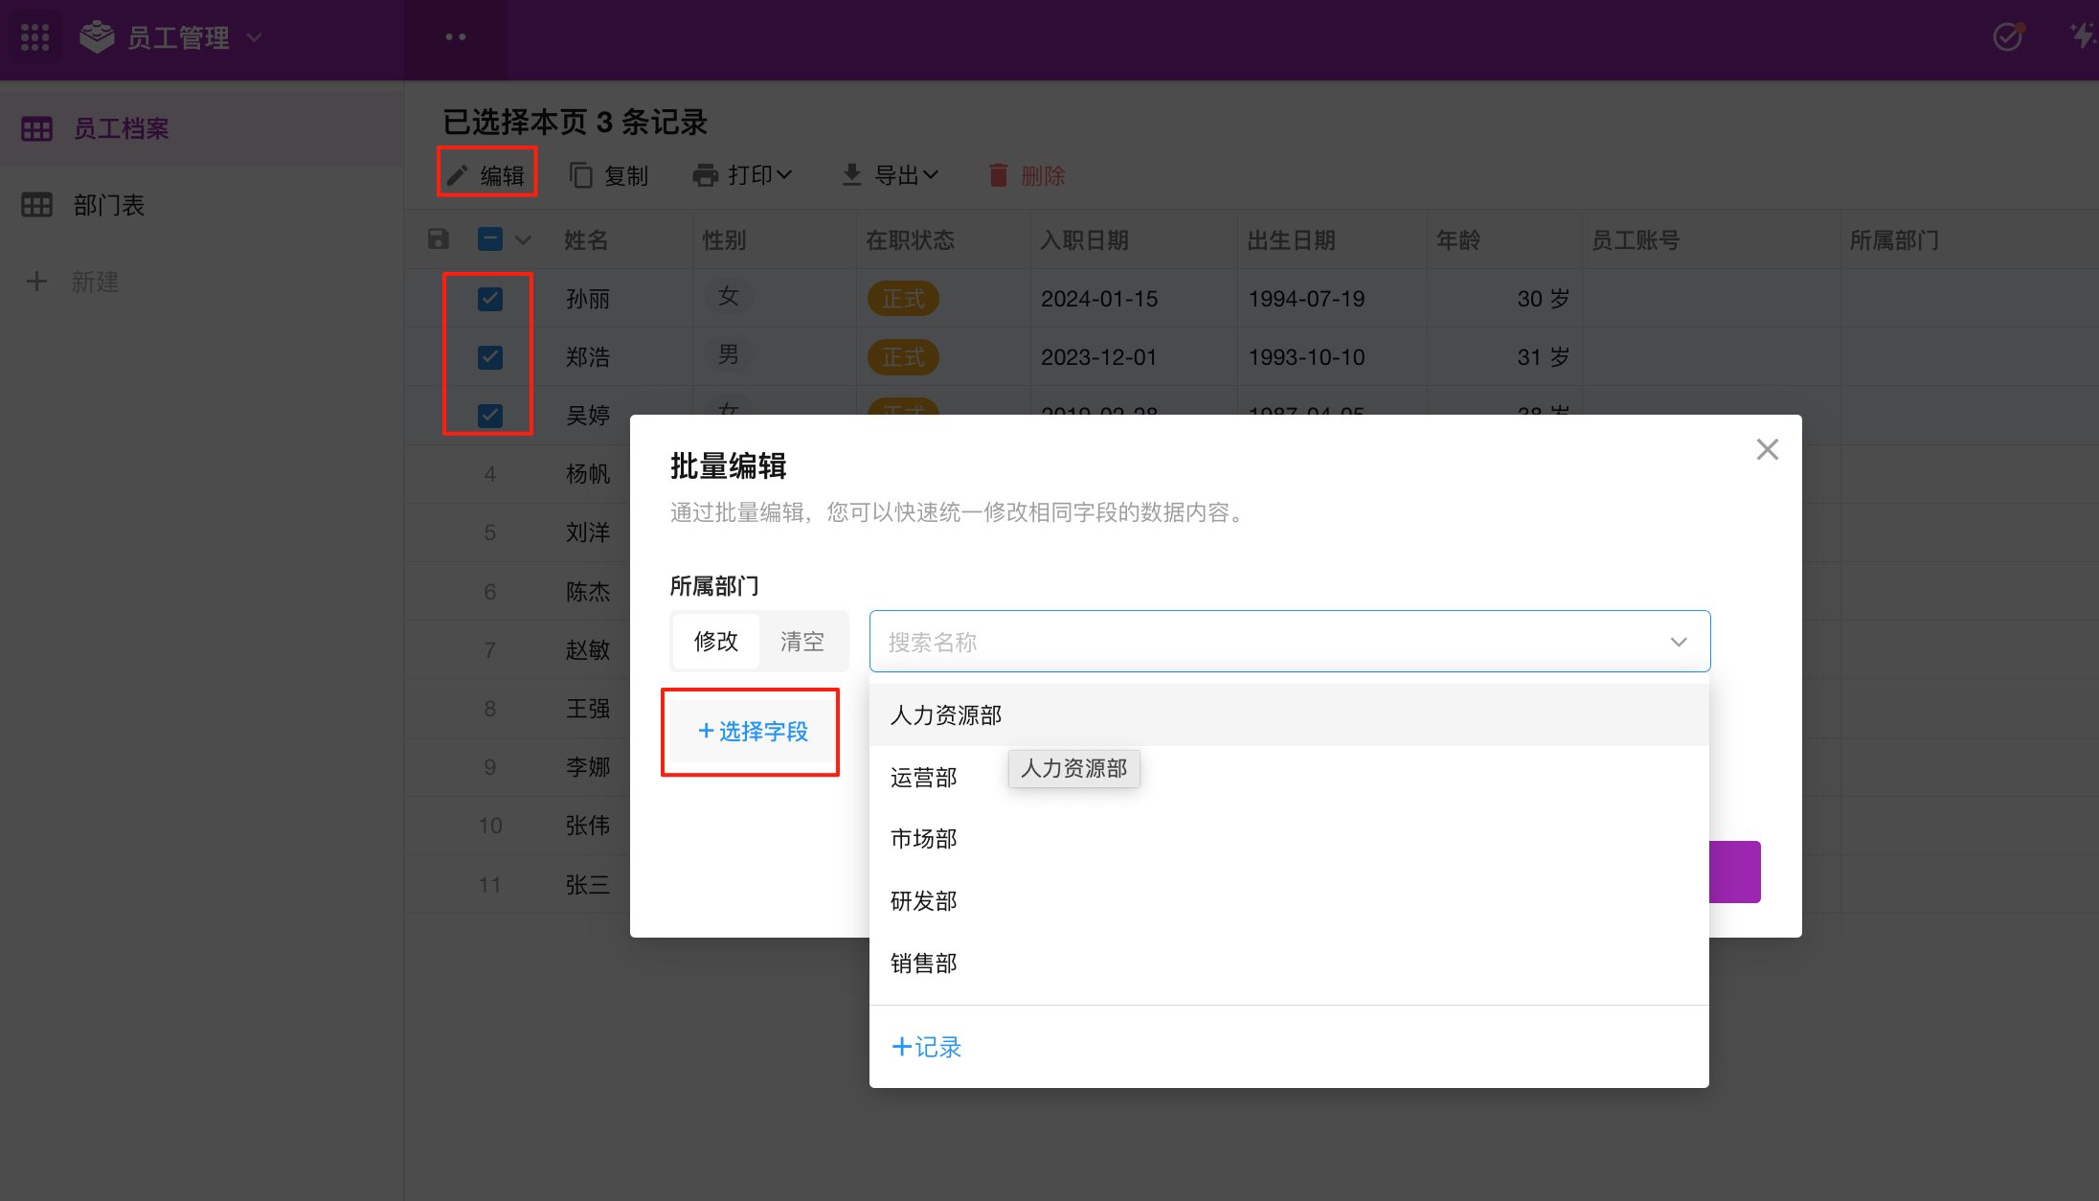
Task: Click the name 李娜 in row 9
Action: 588,767
